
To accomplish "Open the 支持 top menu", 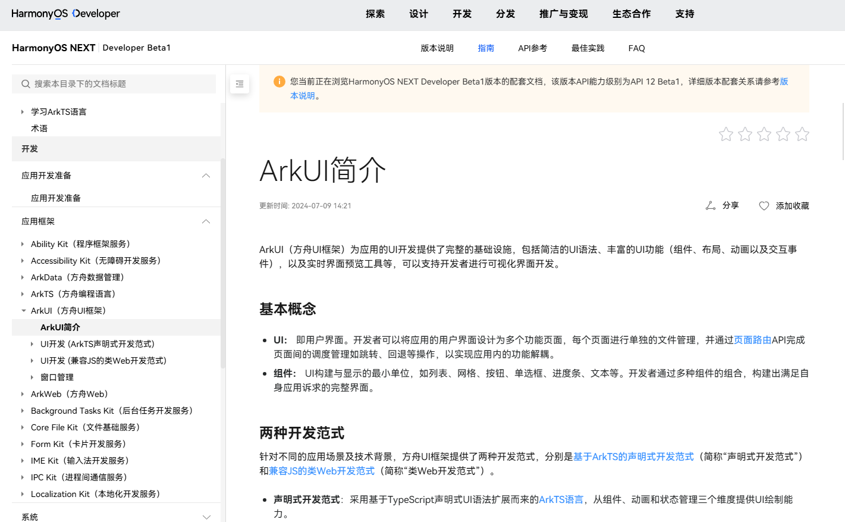I will 685,14.
